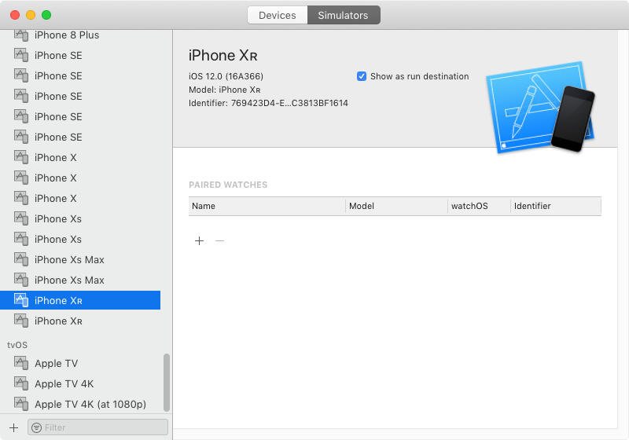The height and width of the screenshot is (440, 629).
Task: Click the Model: iPhone XR text
Action: point(225,90)
